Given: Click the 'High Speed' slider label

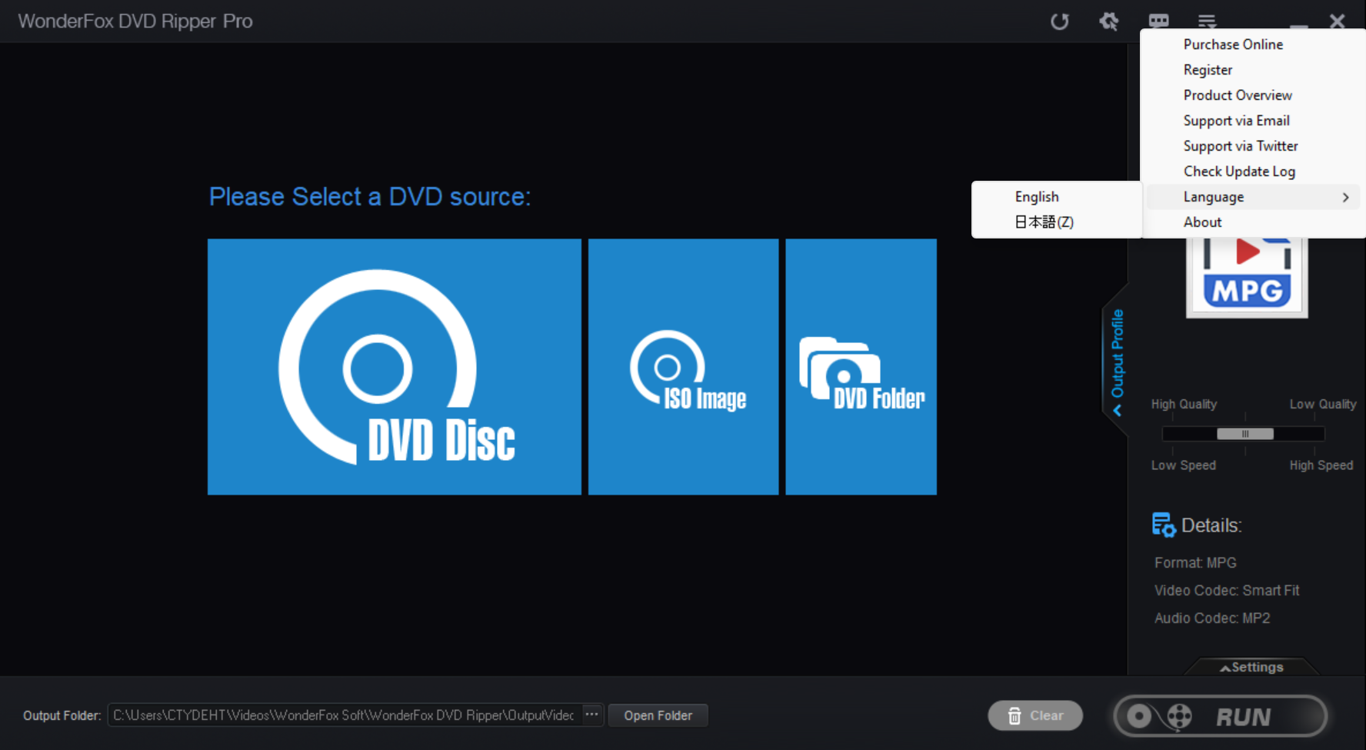Looking at the screenshot, I should coord(1321,465).
